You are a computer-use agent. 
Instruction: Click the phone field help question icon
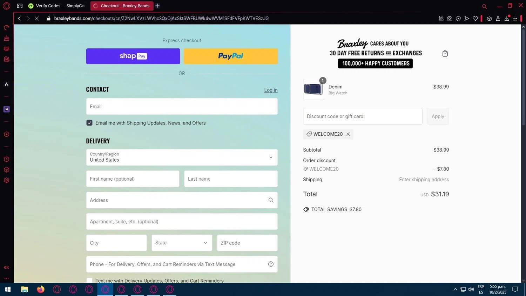[271, 264]
